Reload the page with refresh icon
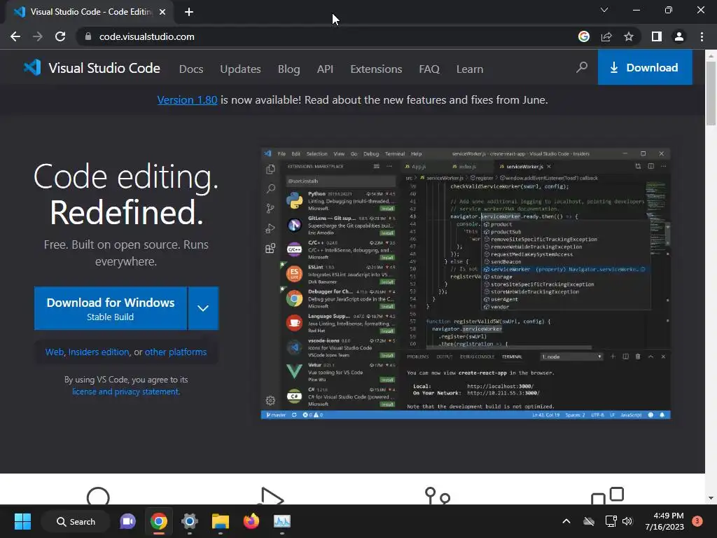 60,36
